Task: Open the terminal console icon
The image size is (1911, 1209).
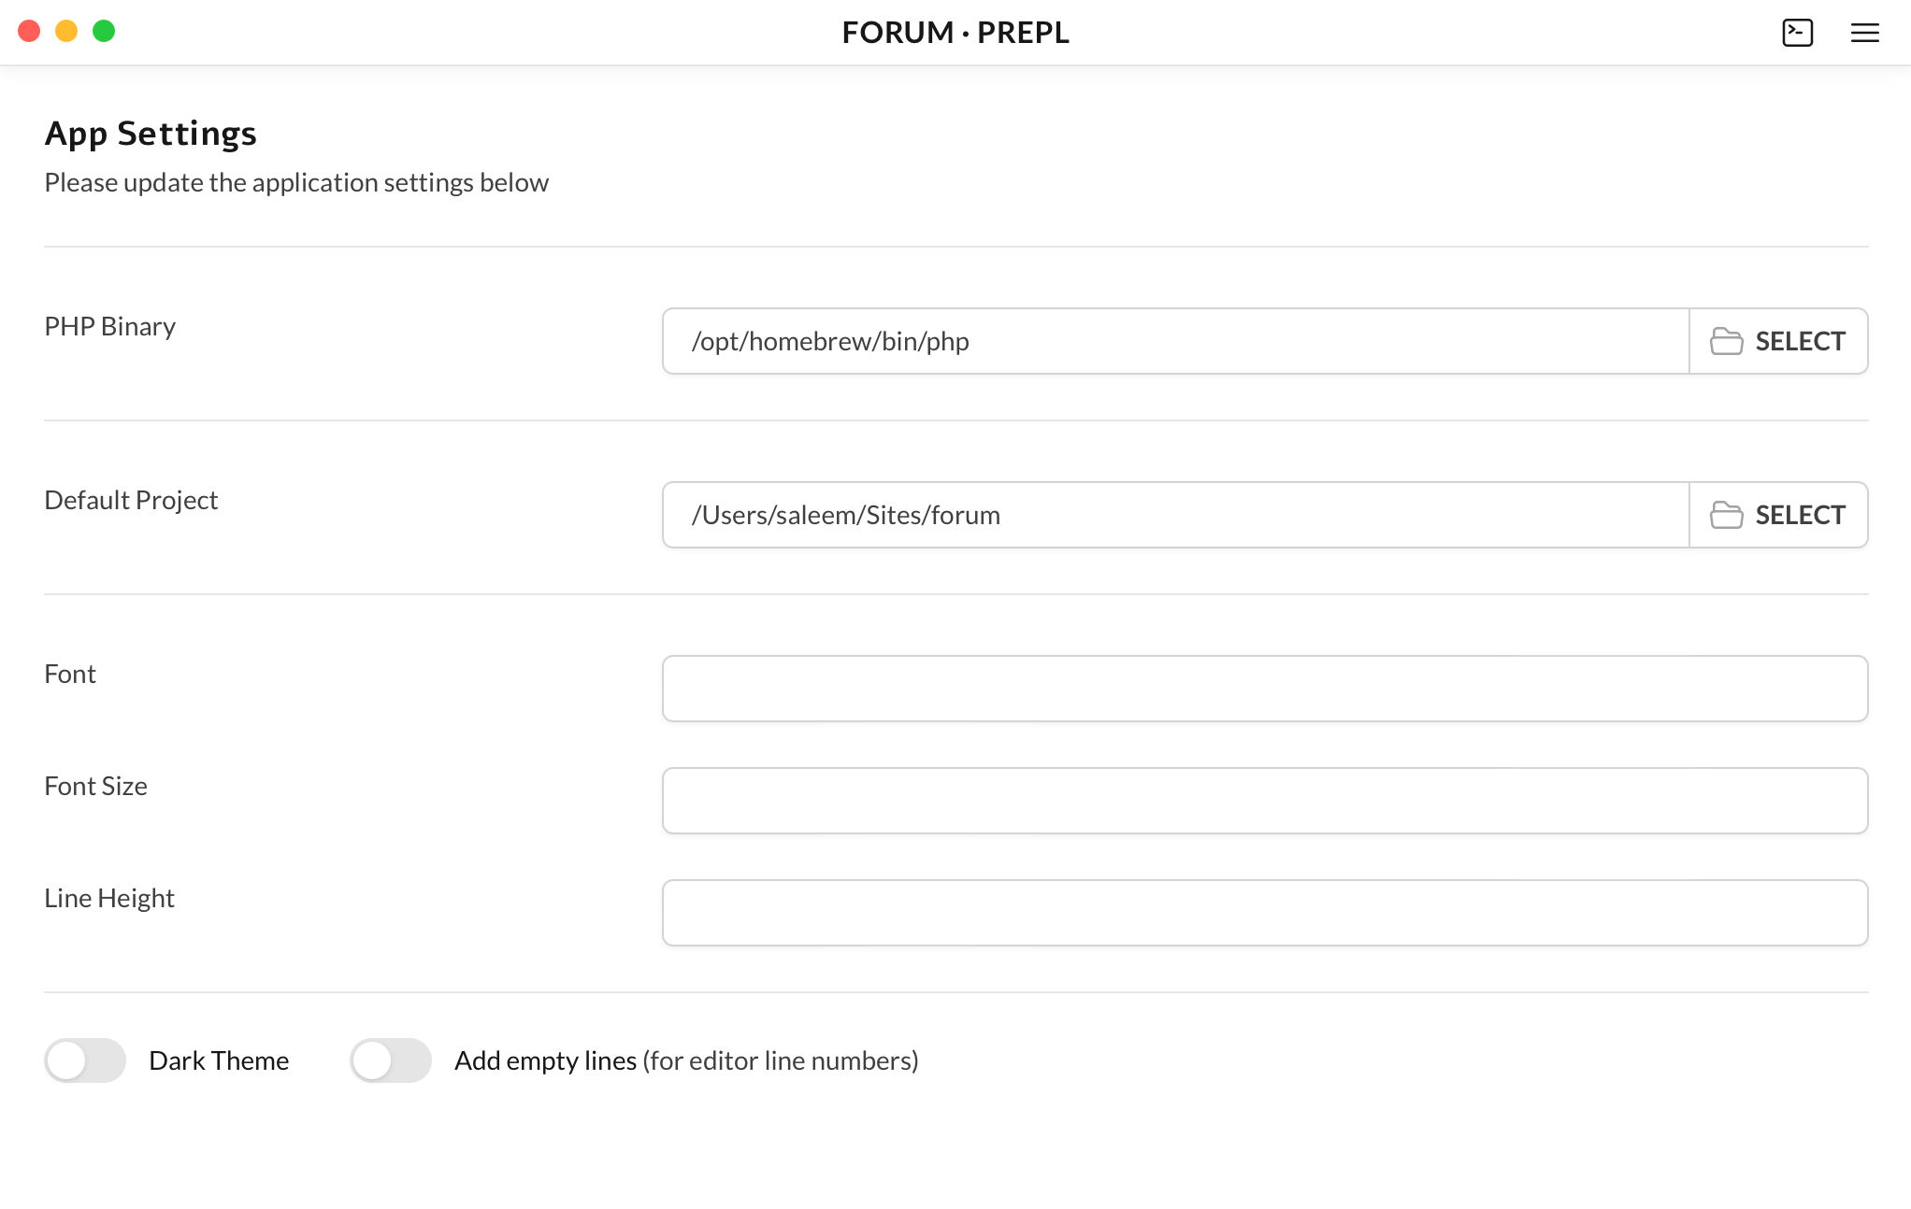Action: [x=1797, y=33]
